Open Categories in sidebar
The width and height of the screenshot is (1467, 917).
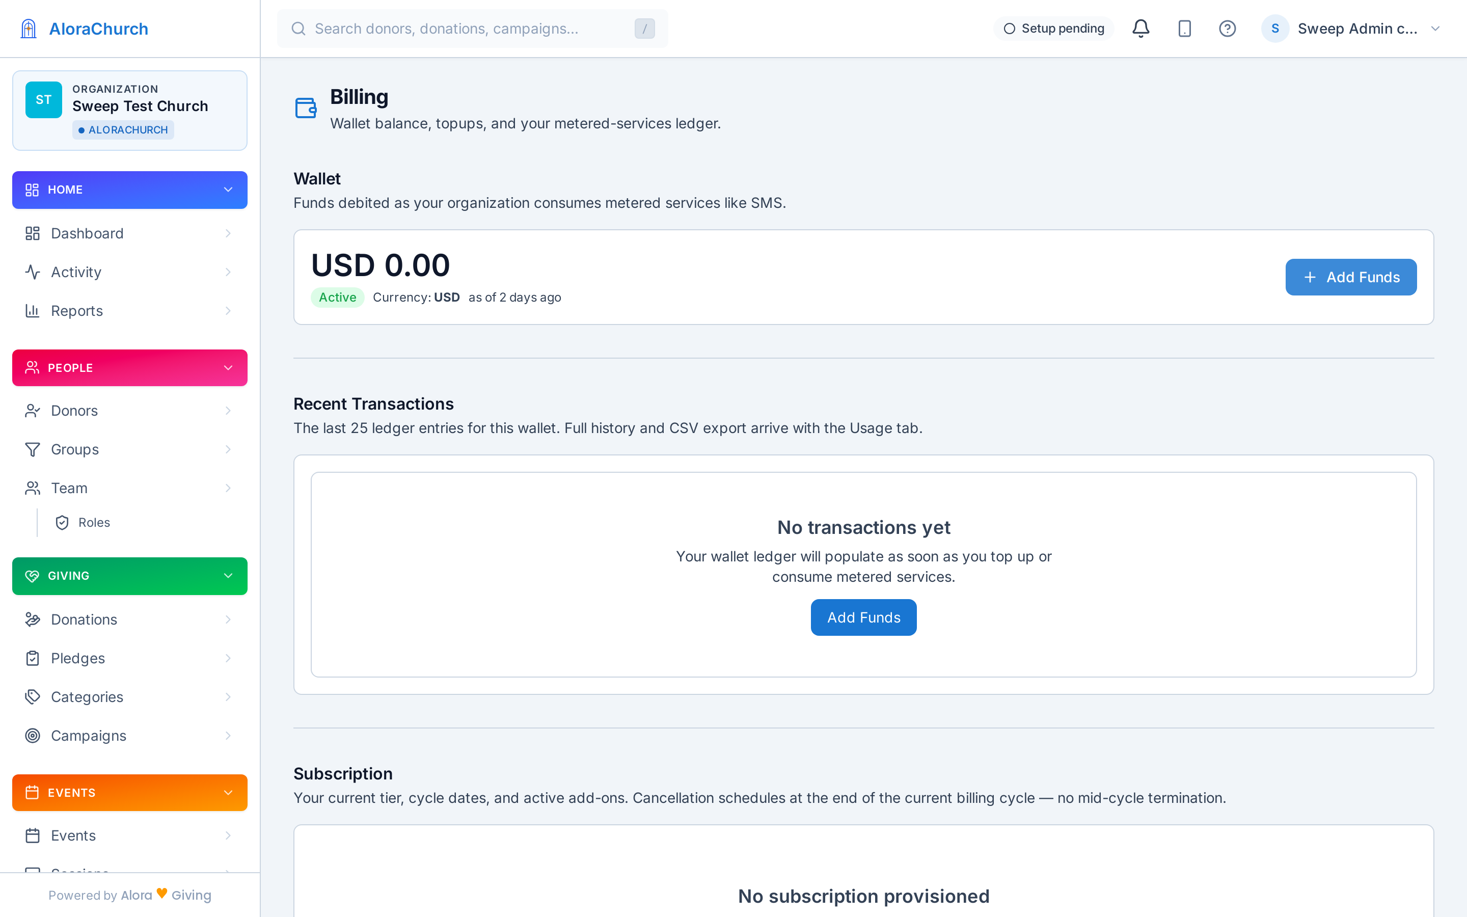tap(130, 697)
